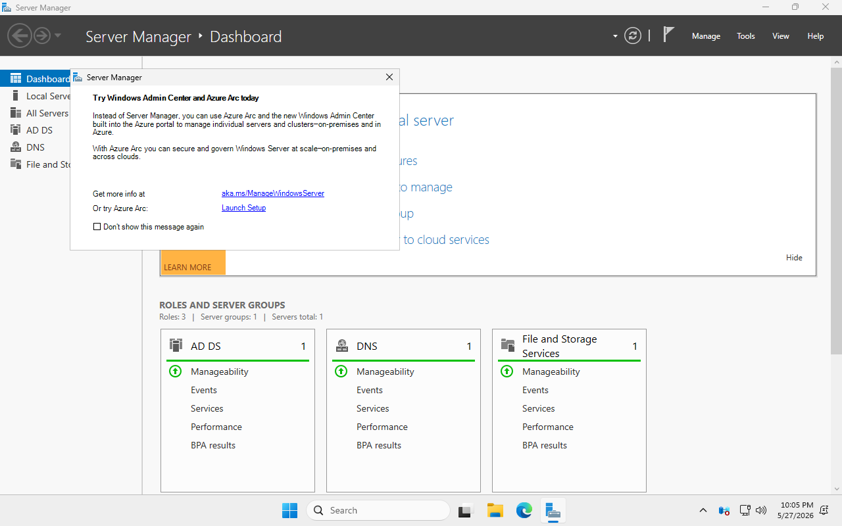Image resolution: width=842 pixels, height=526 pixels.
Task: Click the Launch Setup link
Action: (243, 208)
